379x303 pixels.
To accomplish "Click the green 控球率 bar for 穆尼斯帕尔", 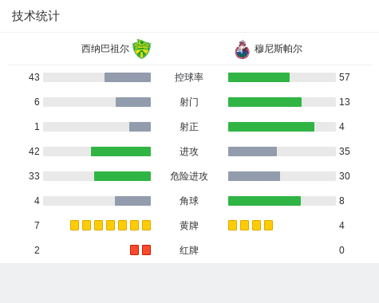I will (x=259, y=77).
